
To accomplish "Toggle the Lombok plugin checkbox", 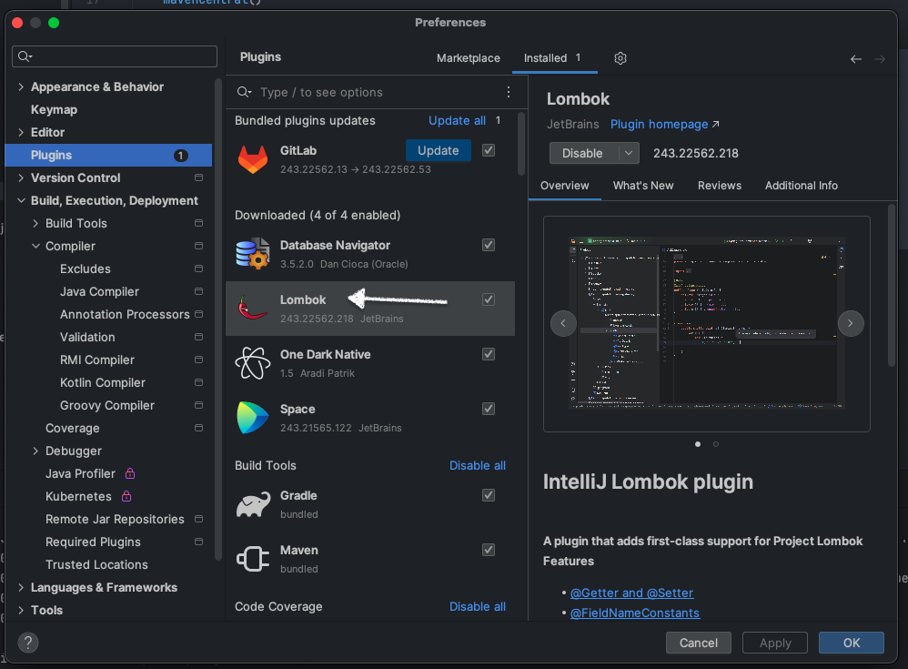I will (x=489, y=299).
